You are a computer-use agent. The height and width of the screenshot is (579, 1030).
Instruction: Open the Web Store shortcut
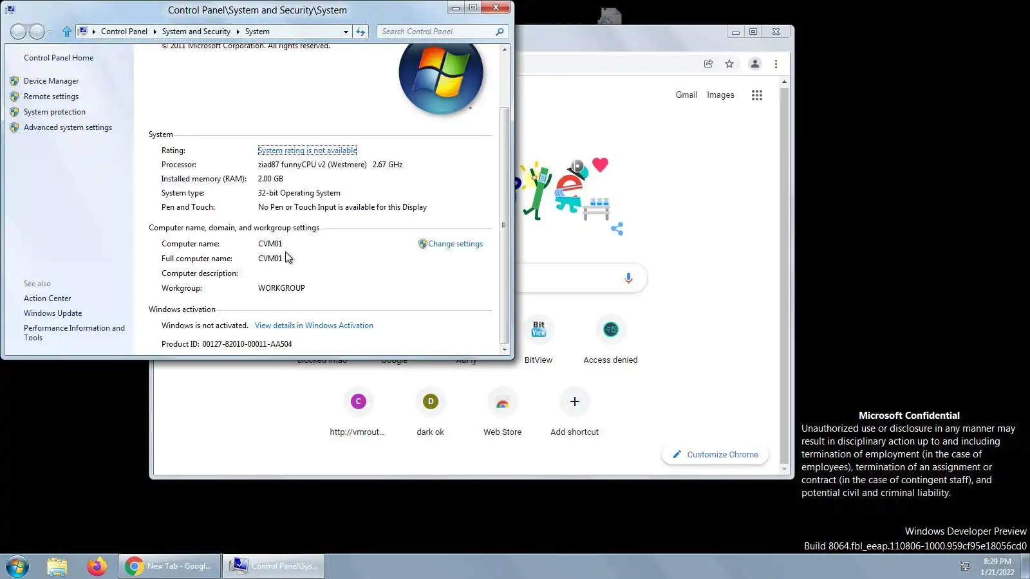[x=503, y=412]
